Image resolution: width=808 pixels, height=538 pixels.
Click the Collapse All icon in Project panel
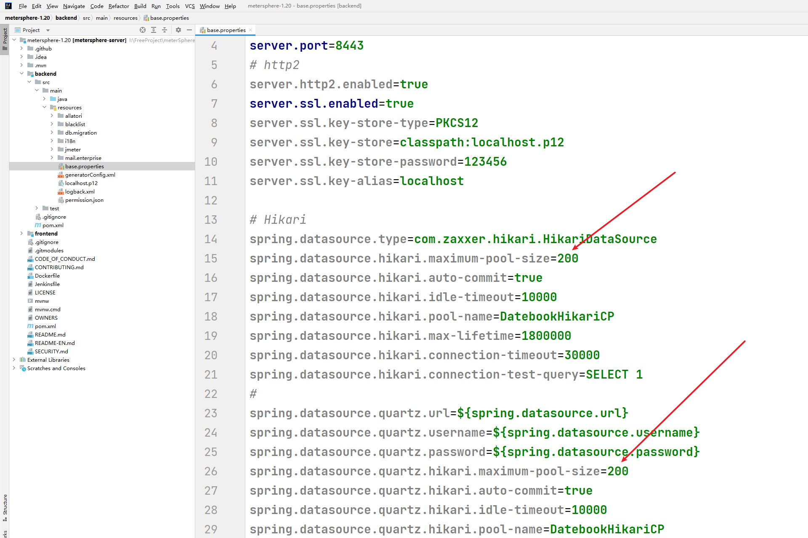(165, 30)
